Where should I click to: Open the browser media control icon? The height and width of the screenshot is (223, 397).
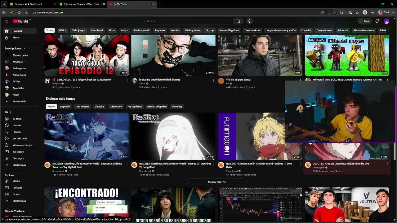point(350,12)
